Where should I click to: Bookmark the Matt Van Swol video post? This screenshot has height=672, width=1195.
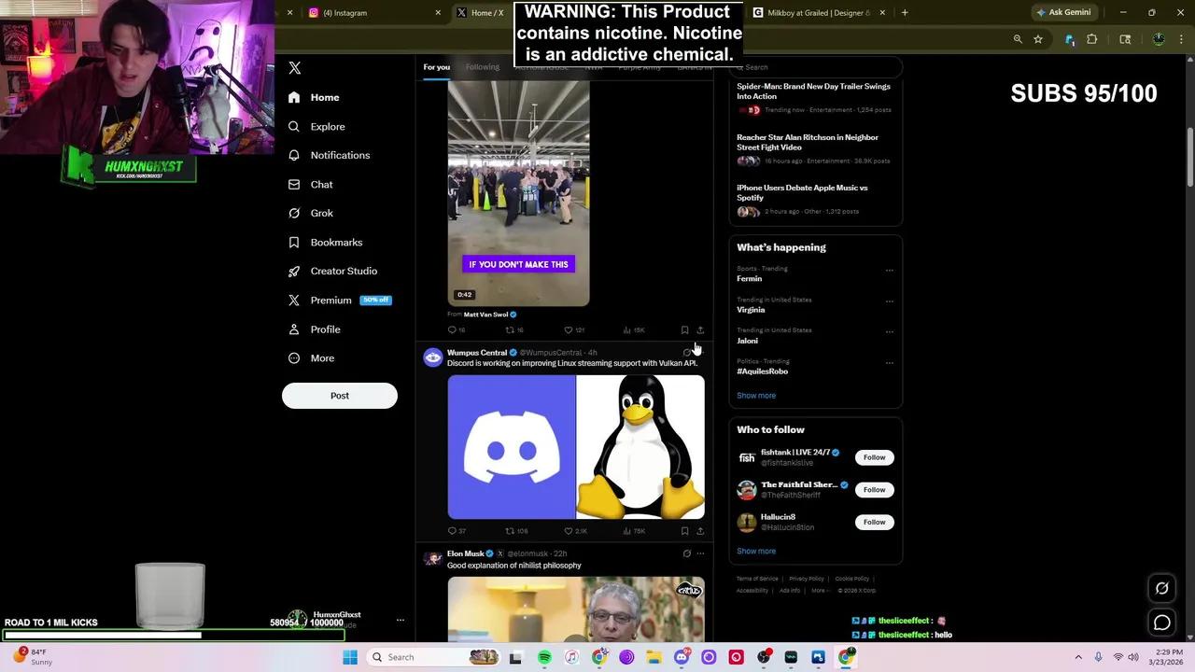684,329
